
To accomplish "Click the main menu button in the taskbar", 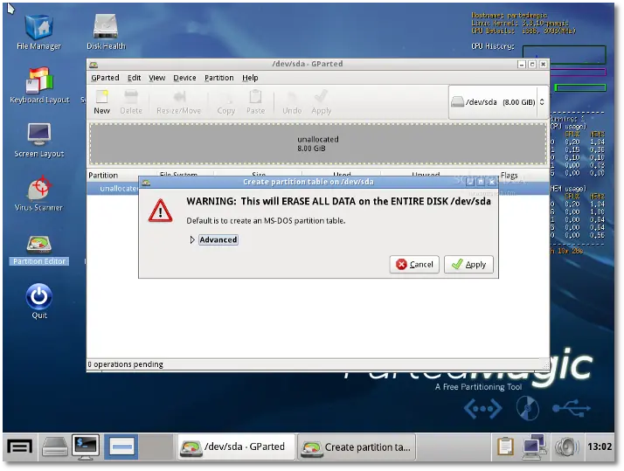I will pyautogui.click(x=19, y=447).
